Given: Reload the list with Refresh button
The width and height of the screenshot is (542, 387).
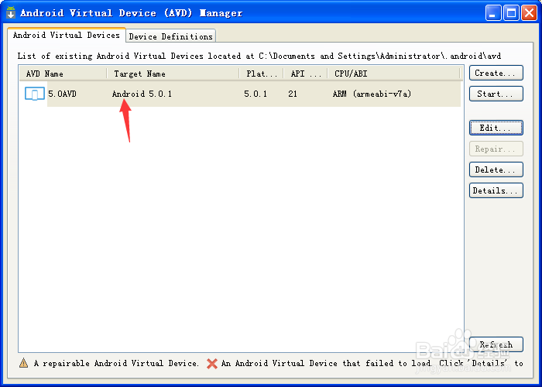Looking at the screenshot, I should [x=496, y=344].
